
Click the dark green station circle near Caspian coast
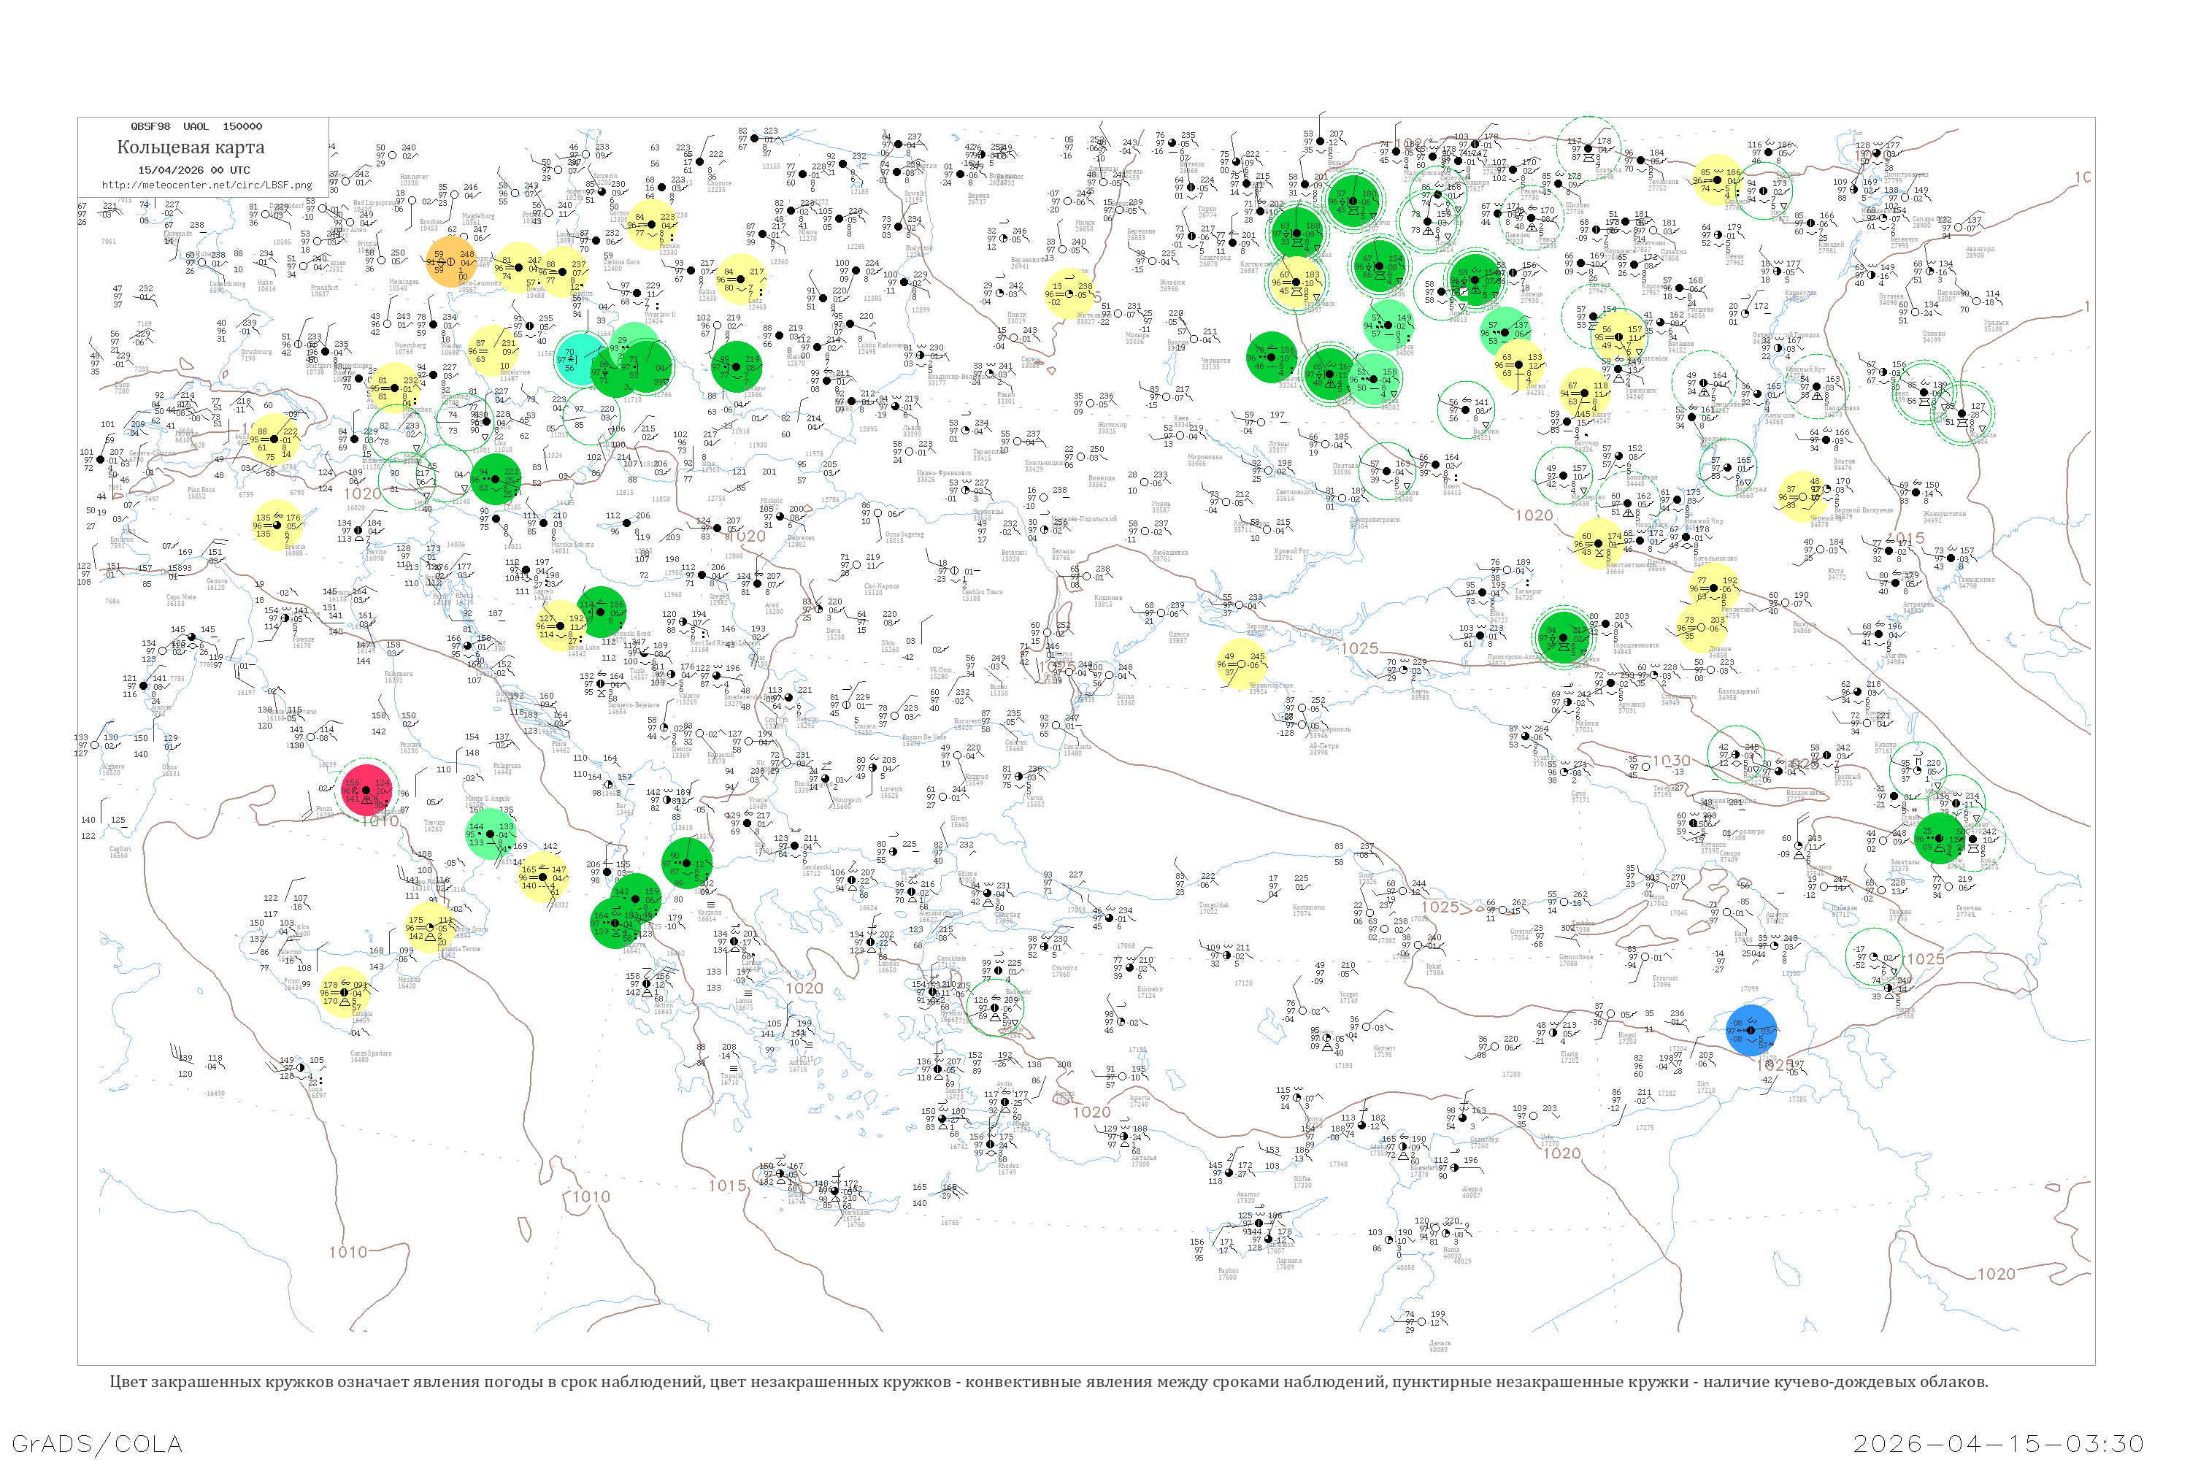[x=1940, y=838]
